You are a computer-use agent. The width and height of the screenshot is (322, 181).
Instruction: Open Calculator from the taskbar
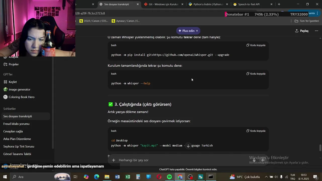(138, 177)
